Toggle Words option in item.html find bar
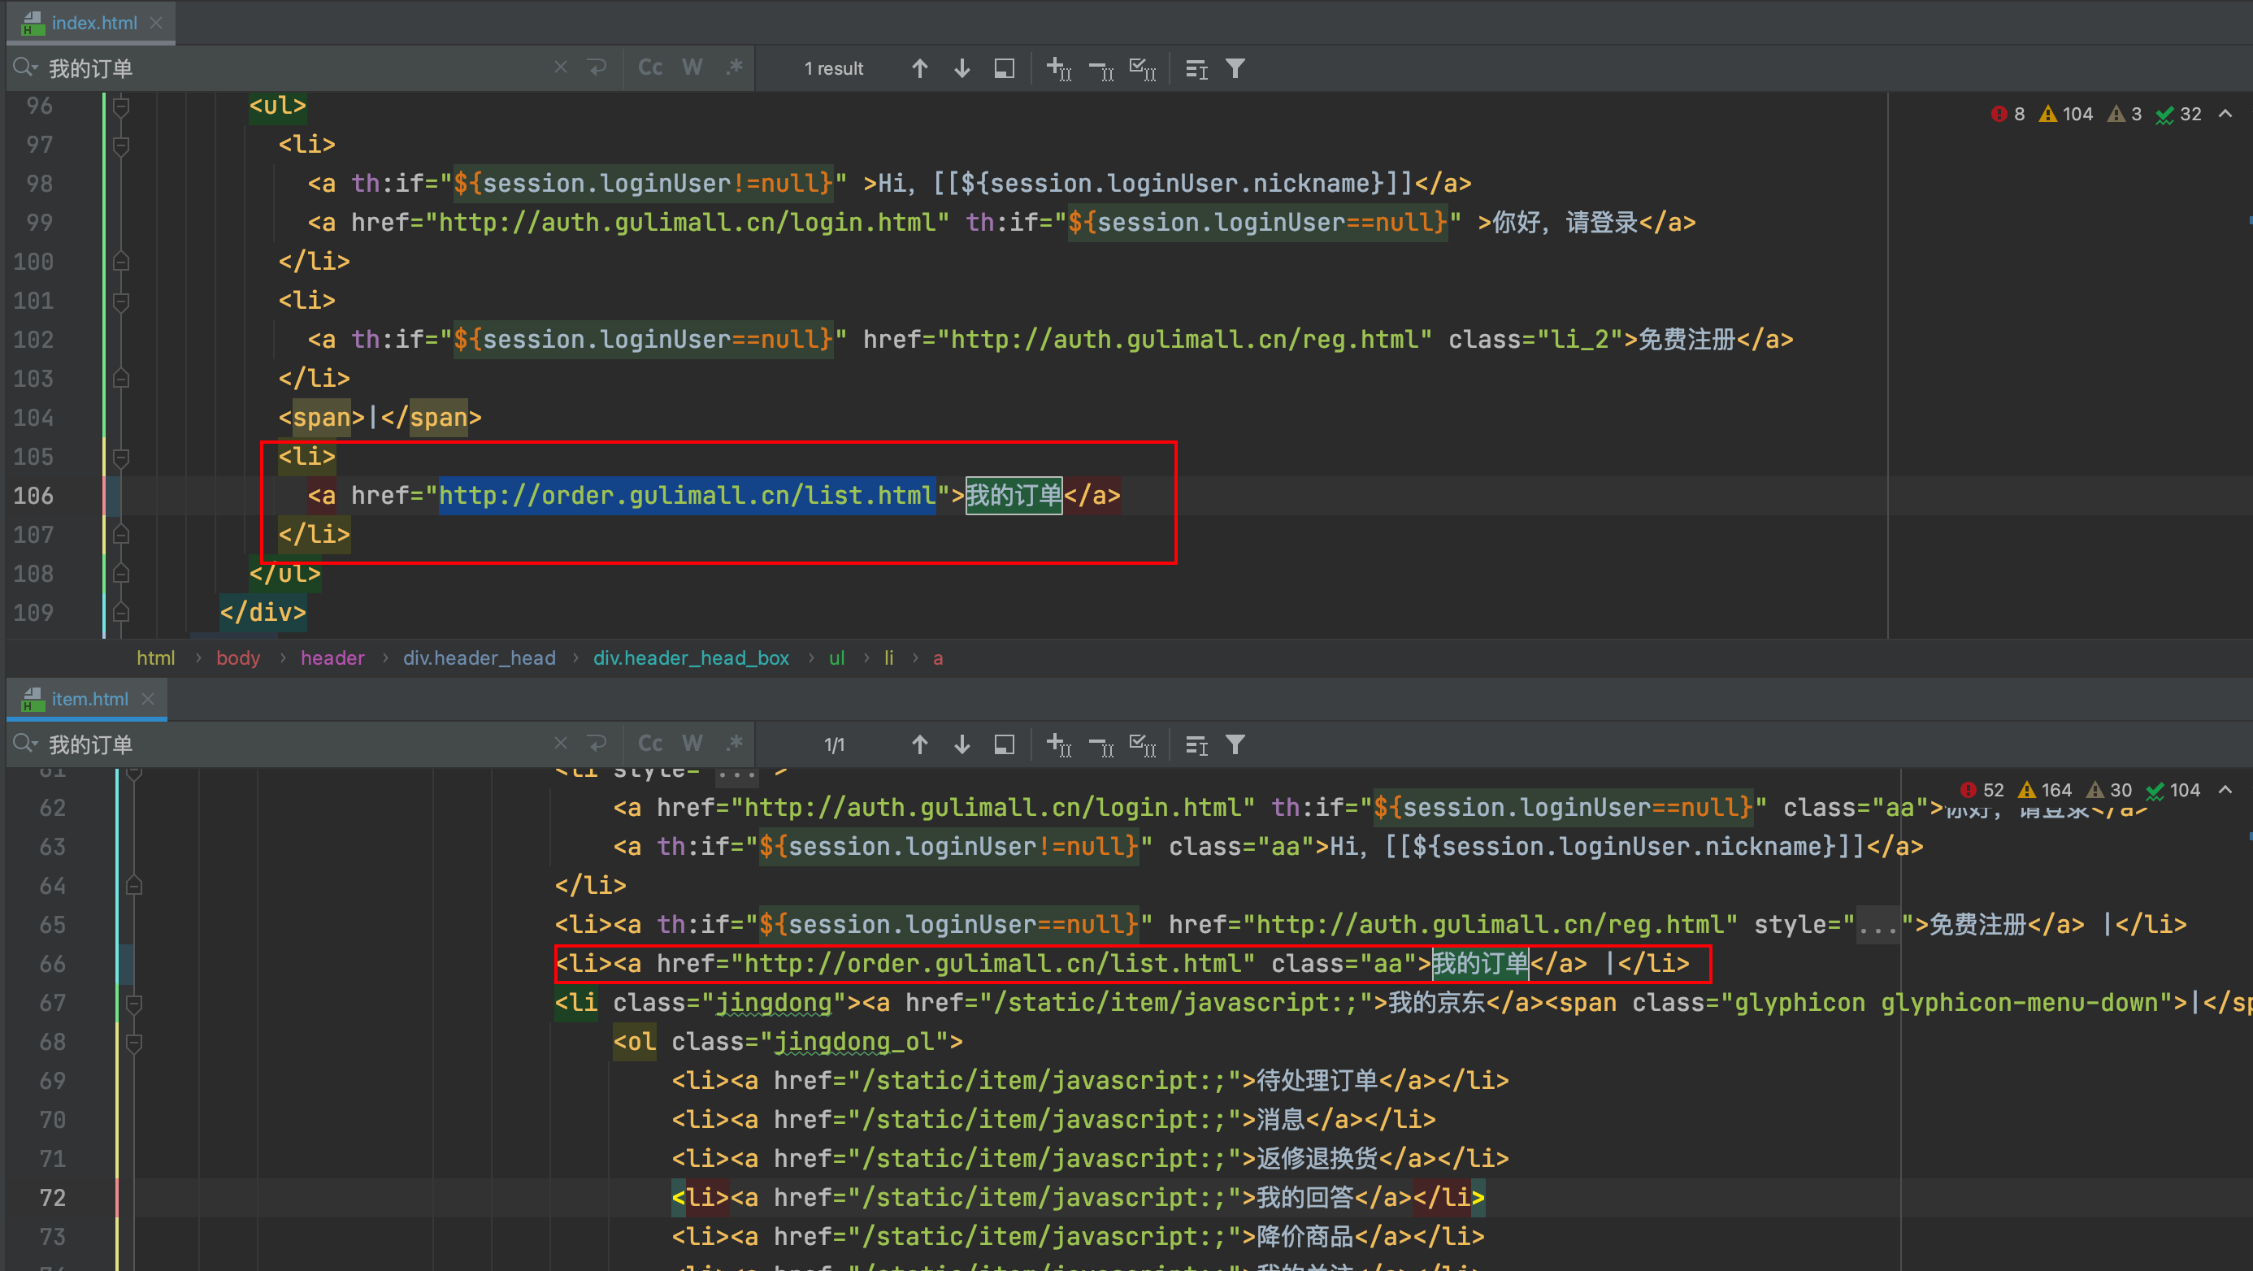Image resolution: width=2253 pixels, height=1271 pixels. pyautogui.click(x=692, y=744)
